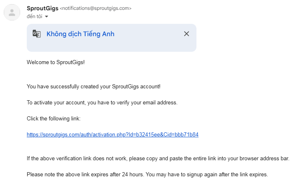Click the words "24 hours" in expiry note
Viewport: 299px width, 180px height.
coord(144,174)
